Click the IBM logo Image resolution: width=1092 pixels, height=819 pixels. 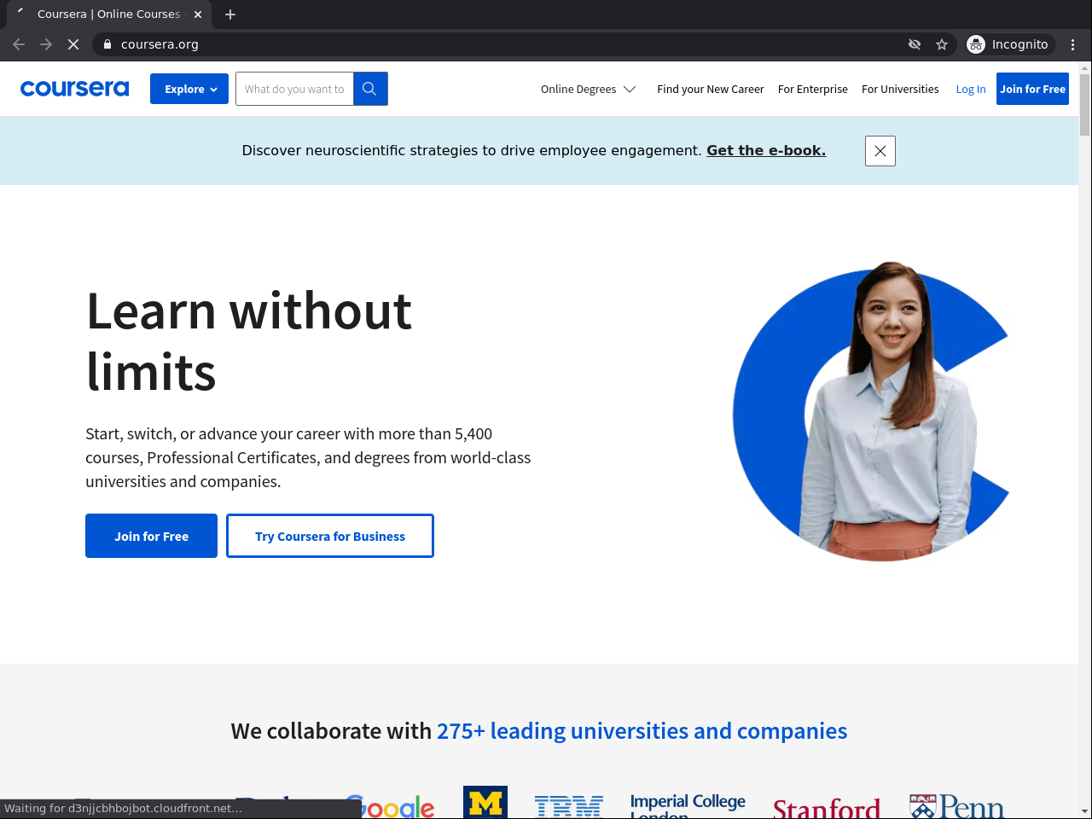tap(569, 806)
